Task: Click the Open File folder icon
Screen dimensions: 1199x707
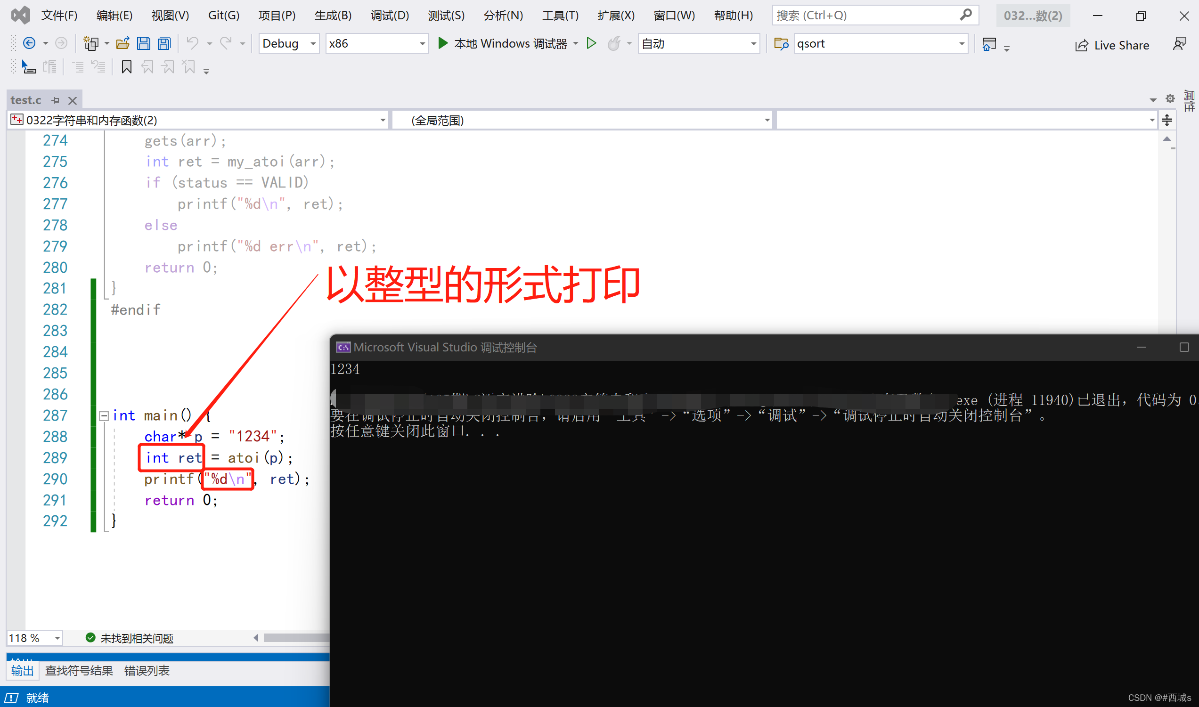Action: click(x=123, y=44)
